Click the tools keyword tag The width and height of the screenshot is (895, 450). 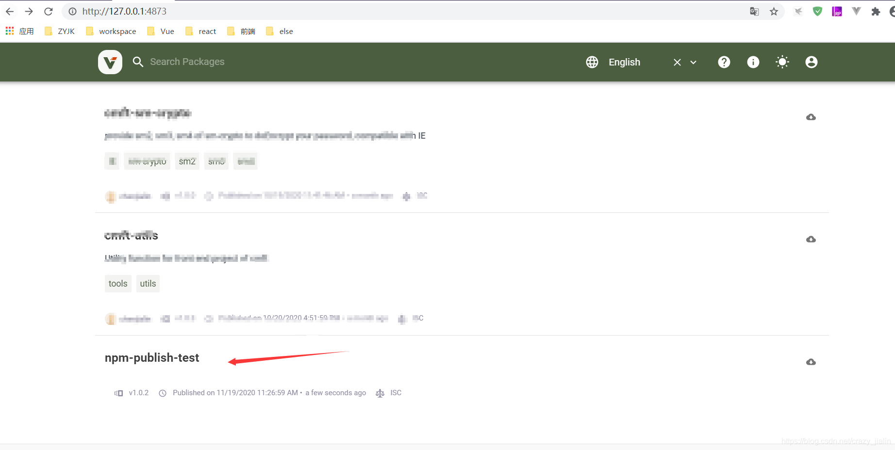point(118,284)
